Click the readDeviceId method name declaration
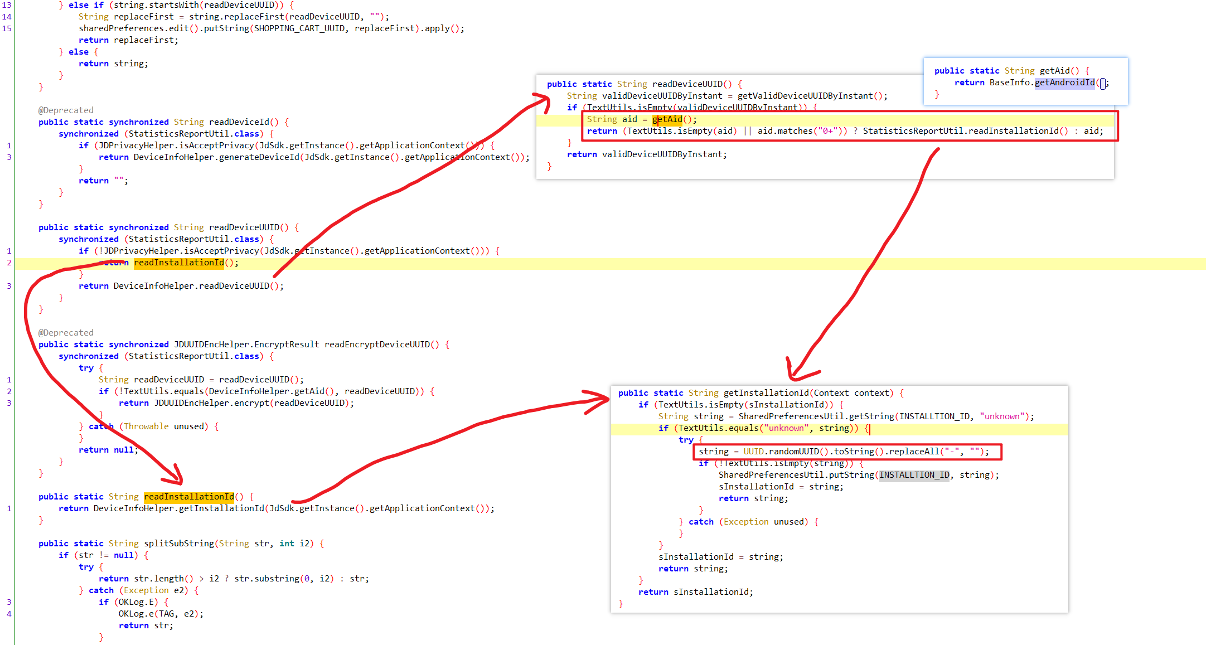This screenshot has height=645, width=1206. click(239, 122)
